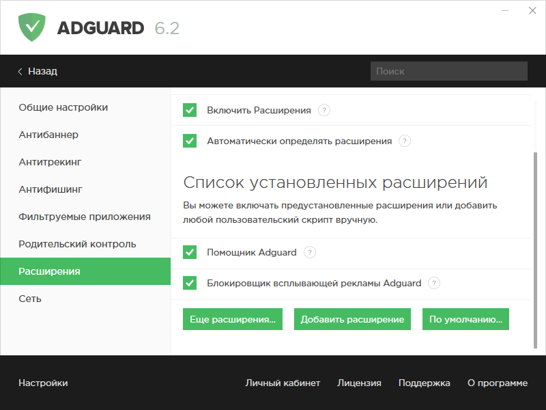Select Антитрекинг in the sidebar
Image resolution: width=546 pixels, height=410 pixels.
[x=85, y=162]
